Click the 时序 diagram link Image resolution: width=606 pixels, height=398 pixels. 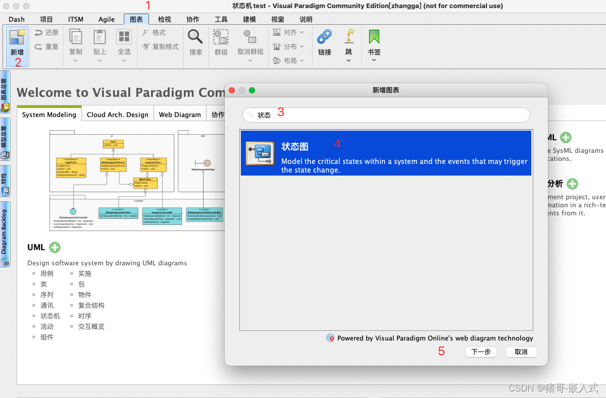click(x=85, y=316)
